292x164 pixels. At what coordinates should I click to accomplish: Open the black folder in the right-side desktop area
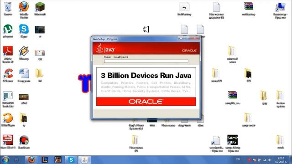(248, 74)
